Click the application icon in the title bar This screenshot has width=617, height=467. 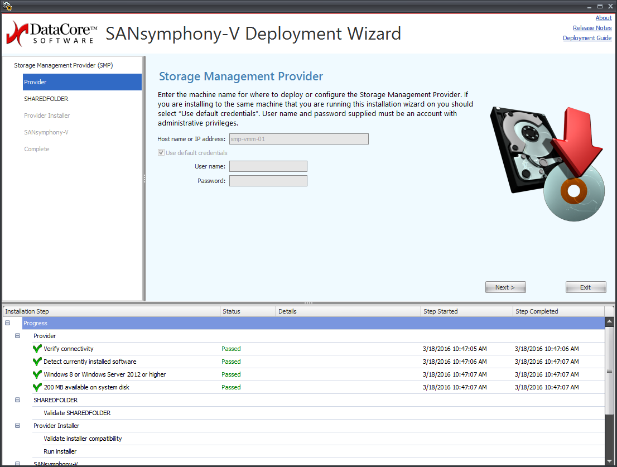pos(7,6)
